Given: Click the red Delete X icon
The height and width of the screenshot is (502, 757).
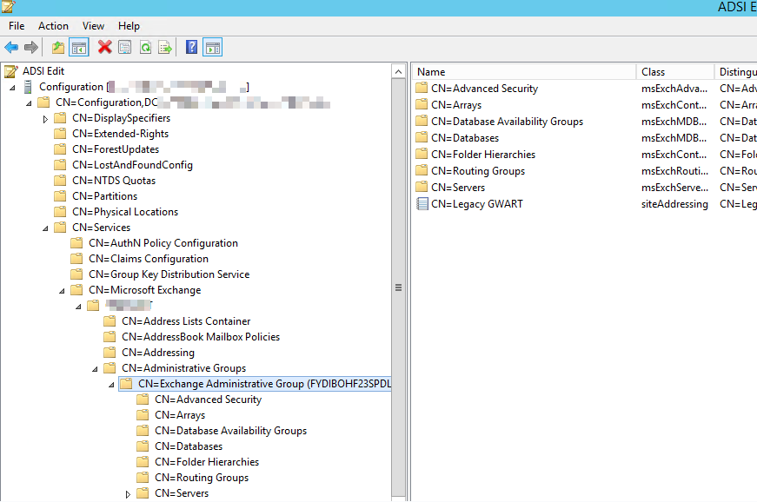Looking at the screenshot, I should [x=104, y=47].
